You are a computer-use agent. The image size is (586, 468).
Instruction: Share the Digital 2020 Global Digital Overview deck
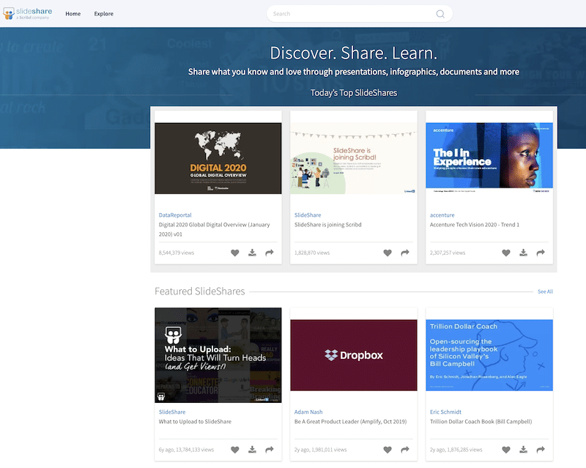(x=270, y=253)
